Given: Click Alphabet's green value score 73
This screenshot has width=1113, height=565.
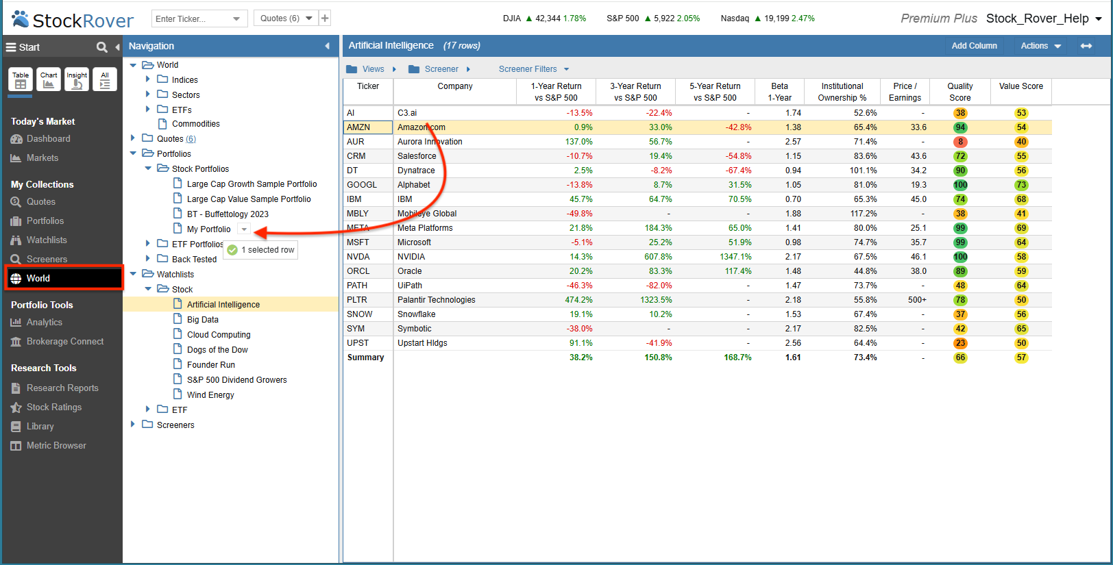Looking at the screenshot, I should coord(1021,185).
